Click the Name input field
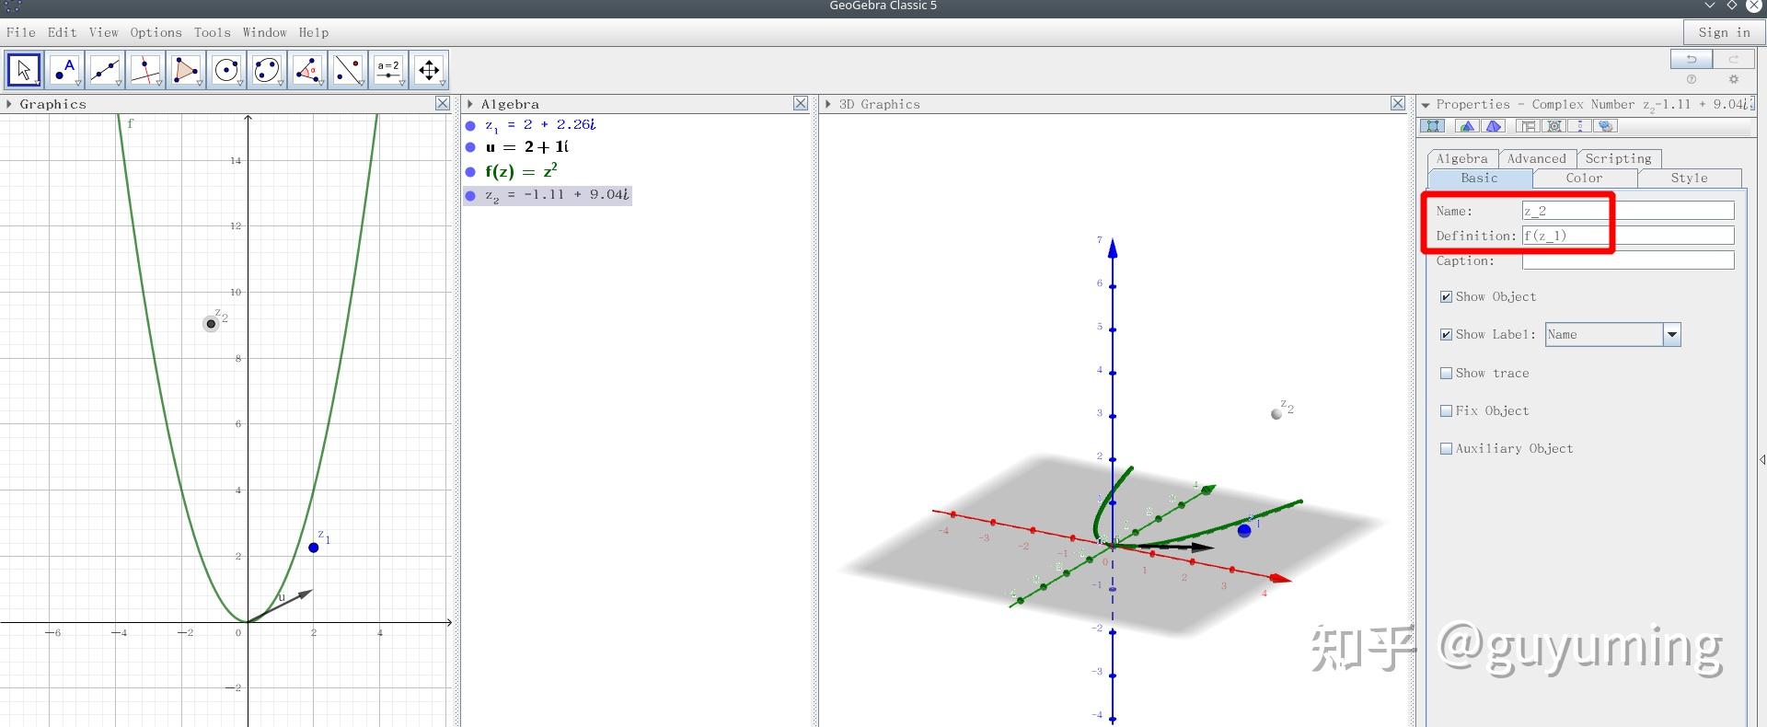 1628,211
